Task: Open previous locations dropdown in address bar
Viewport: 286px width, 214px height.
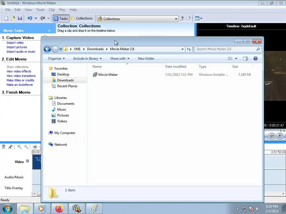Action: [x=182, y=49]
